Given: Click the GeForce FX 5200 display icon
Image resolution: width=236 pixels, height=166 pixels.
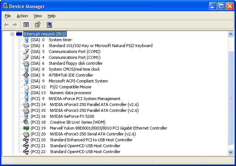Looking at the screenshot, I should pyautogui.click(x=26, y=116).
